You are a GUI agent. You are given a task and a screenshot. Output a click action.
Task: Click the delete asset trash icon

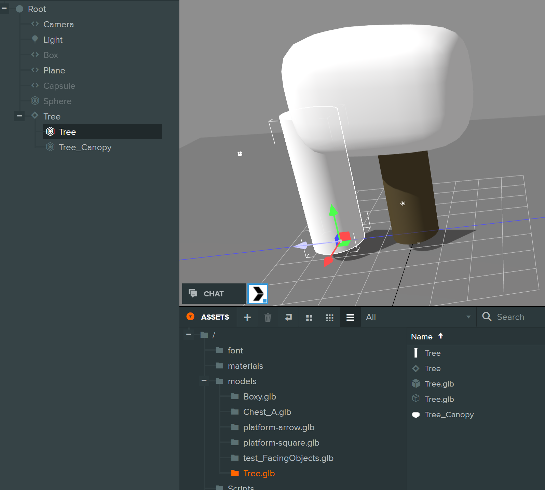tap(268, 317)
